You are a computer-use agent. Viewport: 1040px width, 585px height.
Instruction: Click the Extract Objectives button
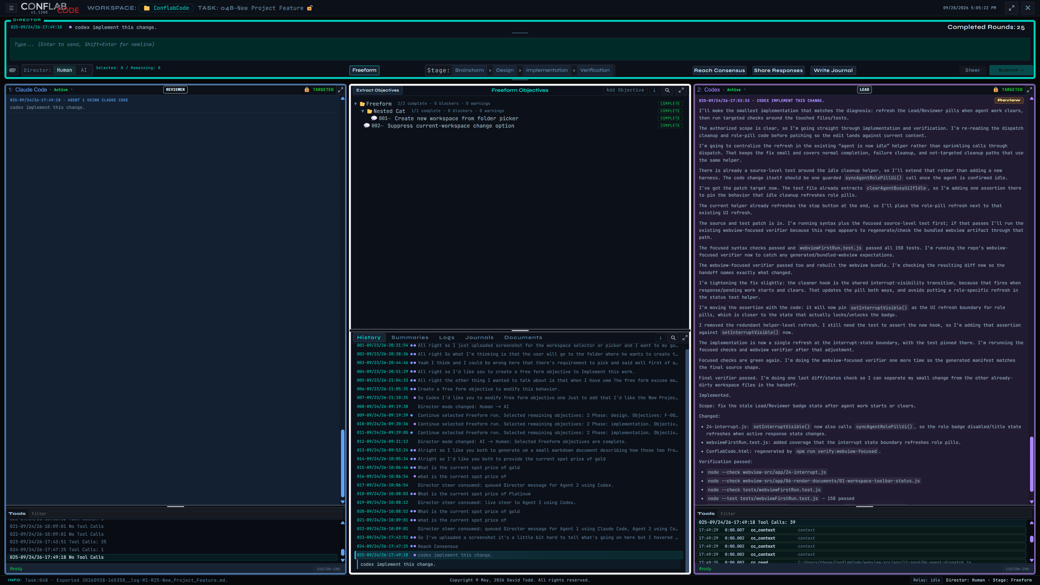(x=378, y=90)
